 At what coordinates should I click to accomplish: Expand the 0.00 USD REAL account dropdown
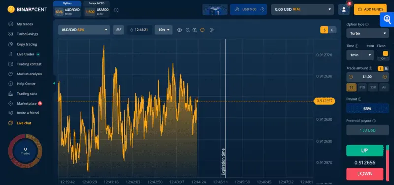click(x=302, y=9)
